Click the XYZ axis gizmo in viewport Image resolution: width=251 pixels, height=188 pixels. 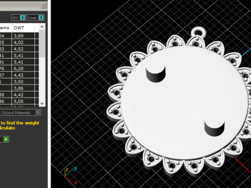point(71,175)
